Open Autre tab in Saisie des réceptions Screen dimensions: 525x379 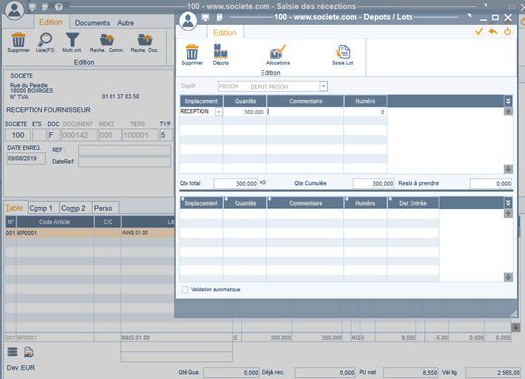126,23
